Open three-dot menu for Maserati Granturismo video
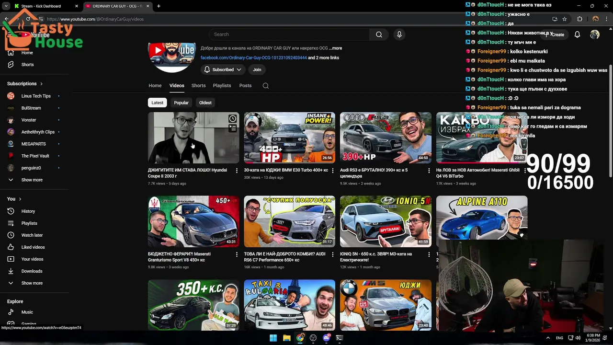This screenshot has width=613, height=345. [237, 254]
